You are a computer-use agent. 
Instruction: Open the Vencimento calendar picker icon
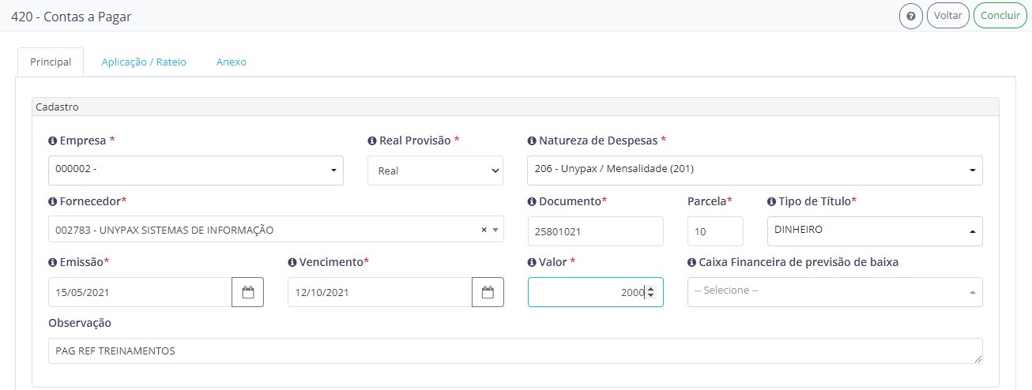488,292
